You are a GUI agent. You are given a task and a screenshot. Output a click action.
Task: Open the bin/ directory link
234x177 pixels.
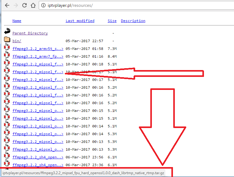tap(17, 41)
